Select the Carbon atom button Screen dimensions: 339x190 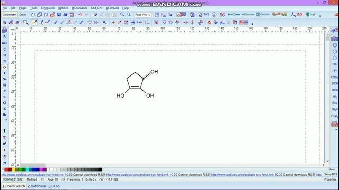click(x=5, y=49)
